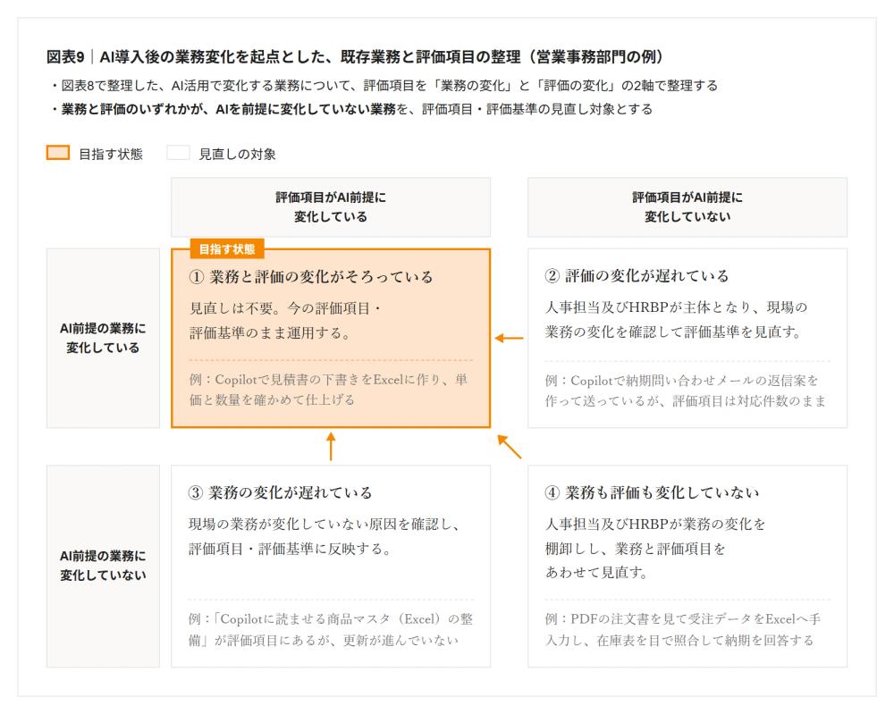Select row header AI前提の業務に変化していない
Image resolution: width=894 pixels, height=714 pixels.
(x=103, y=566)
